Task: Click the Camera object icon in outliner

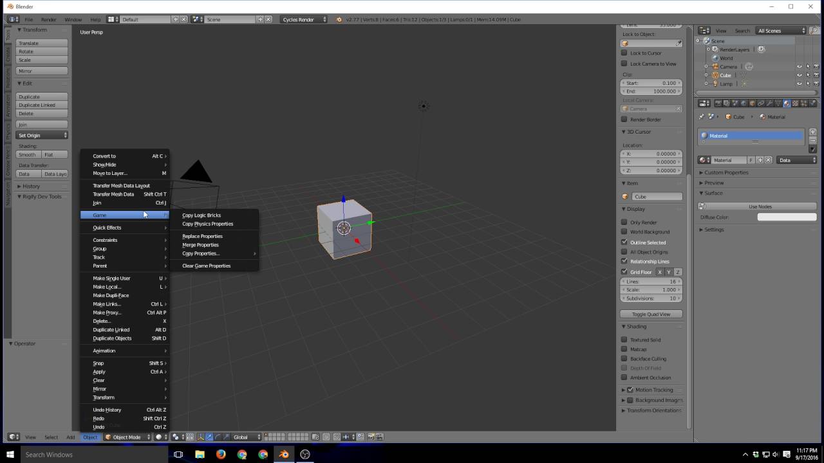Action: click(715, 67)
